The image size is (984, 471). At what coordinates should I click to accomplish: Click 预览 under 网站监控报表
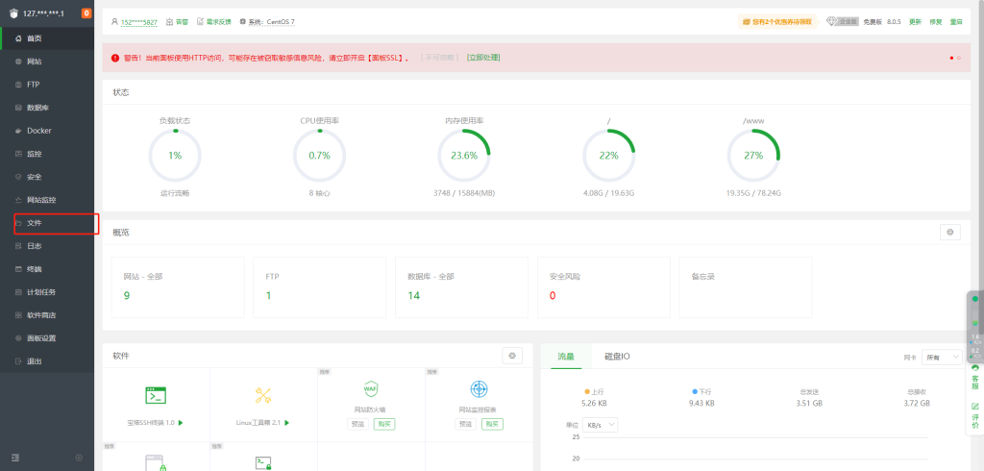(466, 425)
